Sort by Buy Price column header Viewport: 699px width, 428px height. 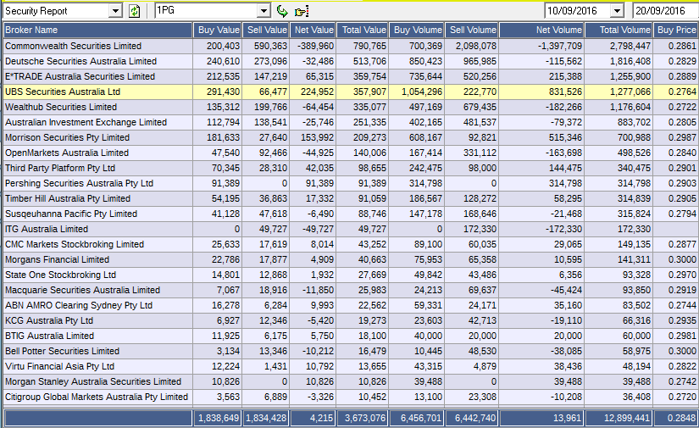(676, 30)
